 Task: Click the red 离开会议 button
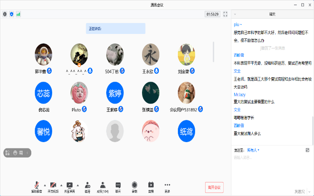pos(214,187)
